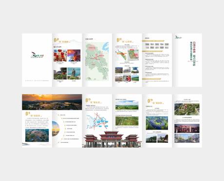This screenshot has height=181, width=224.
Task: Click the small logo above the vertical cover title
Action: (x=178, y=37)
